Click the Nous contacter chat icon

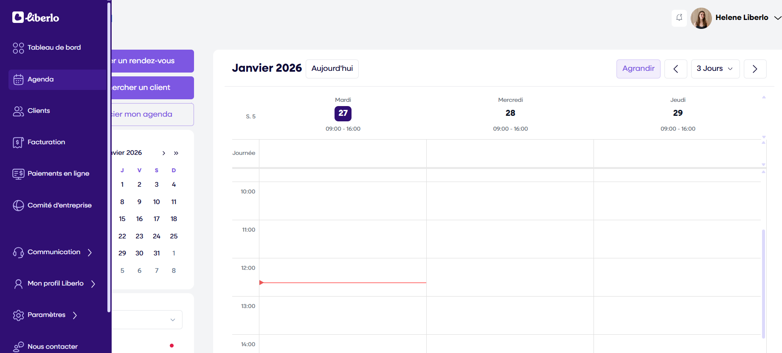[x=18, y=347]
